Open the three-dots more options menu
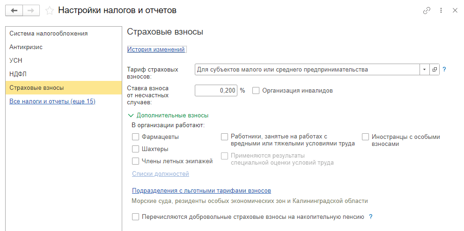 [441, 10]
